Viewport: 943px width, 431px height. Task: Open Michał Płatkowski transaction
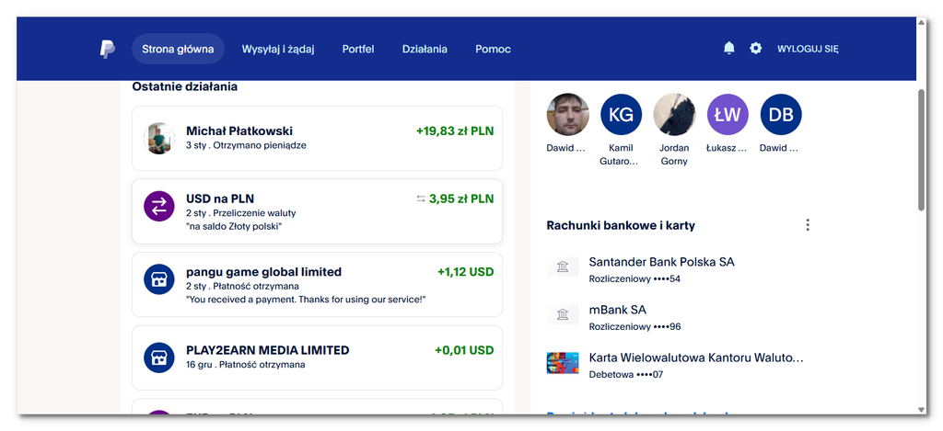tap(317, 139)
